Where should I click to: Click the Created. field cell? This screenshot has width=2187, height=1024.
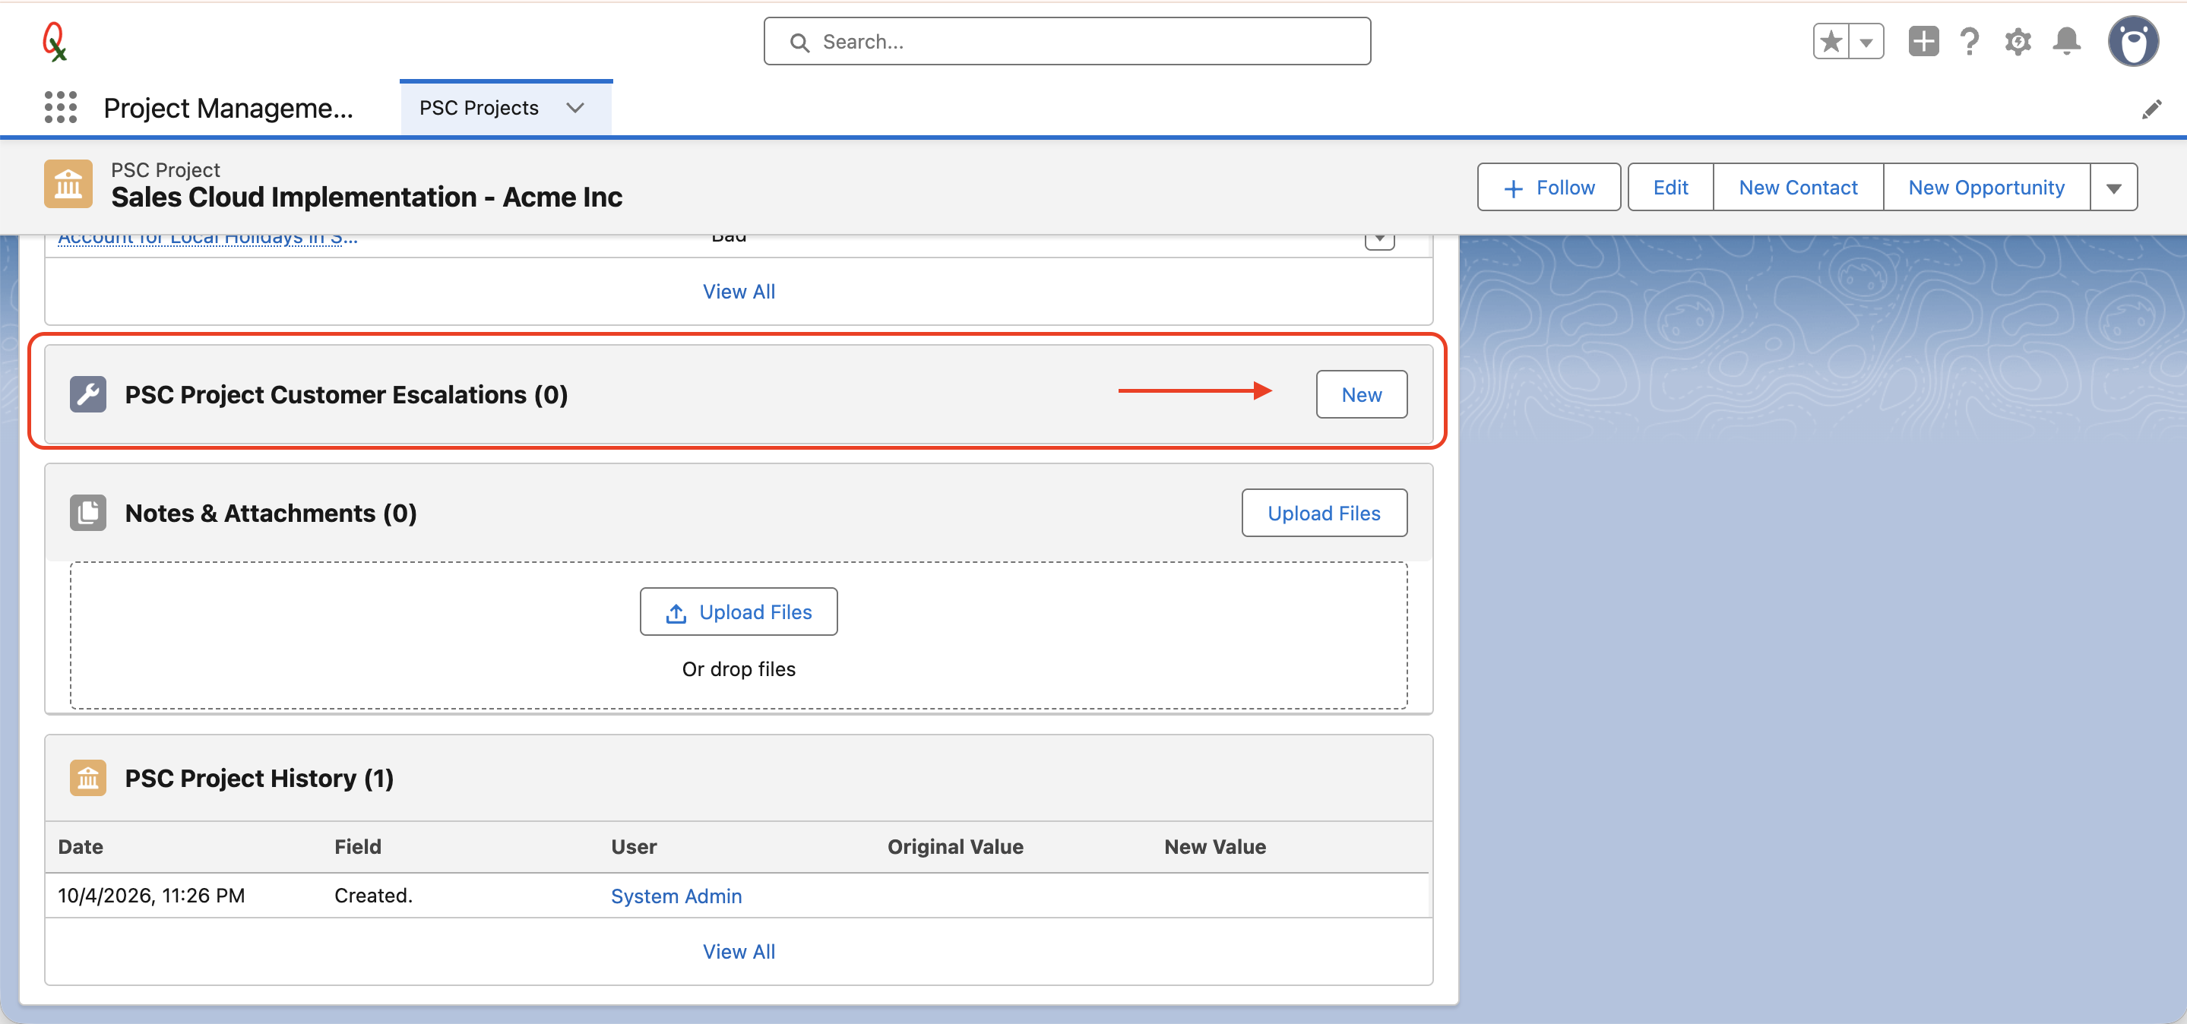click(372, 896)
